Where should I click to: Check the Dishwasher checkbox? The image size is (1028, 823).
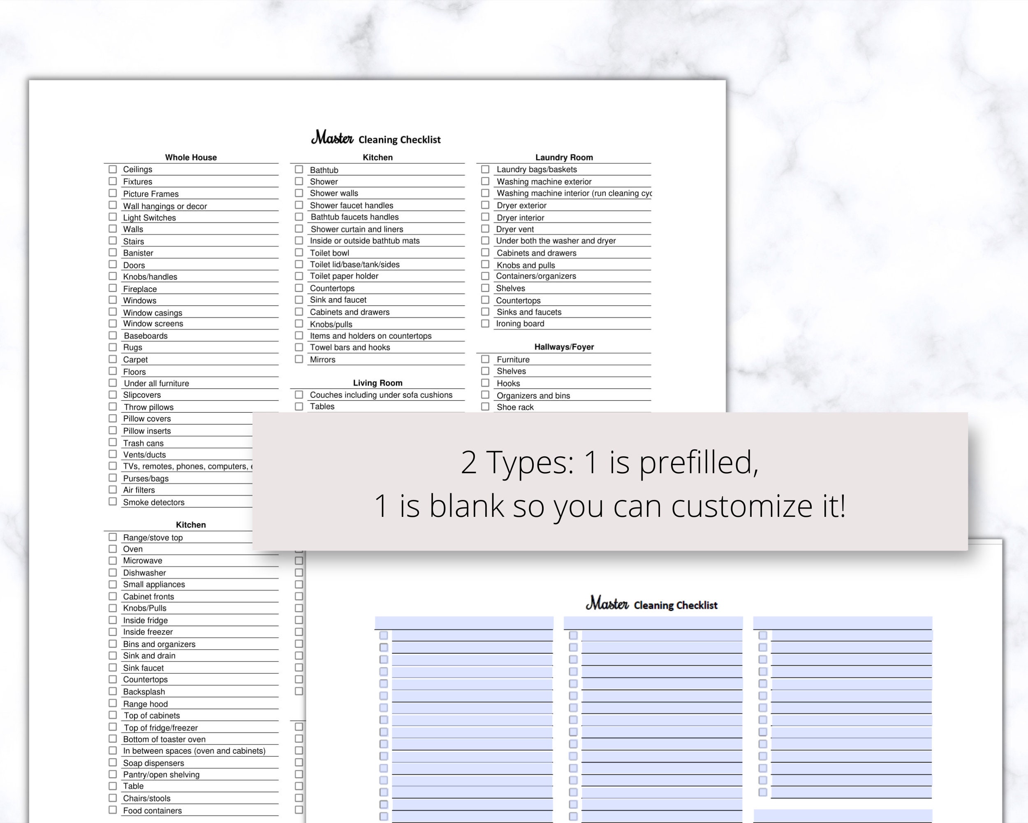[x=113, y=572]
